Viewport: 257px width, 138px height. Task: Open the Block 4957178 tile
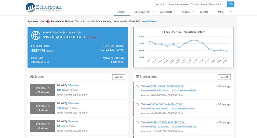[42, 90]
